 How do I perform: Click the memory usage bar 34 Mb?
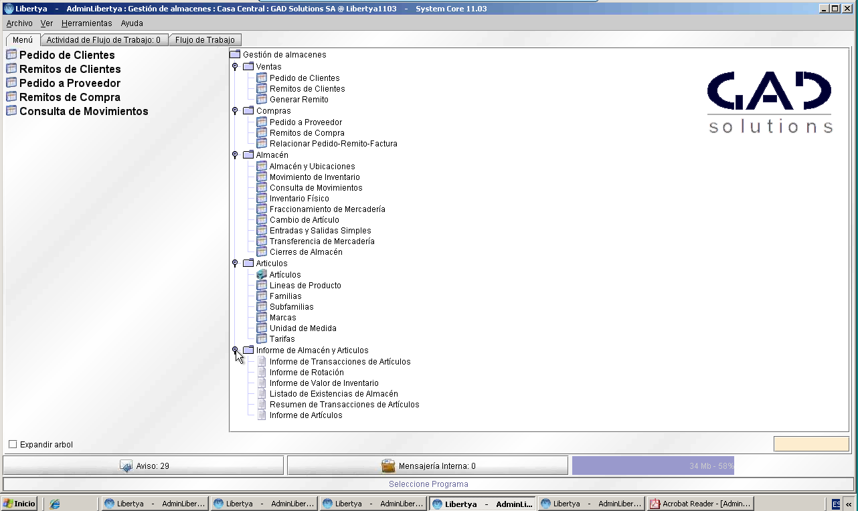pos(653,466)
